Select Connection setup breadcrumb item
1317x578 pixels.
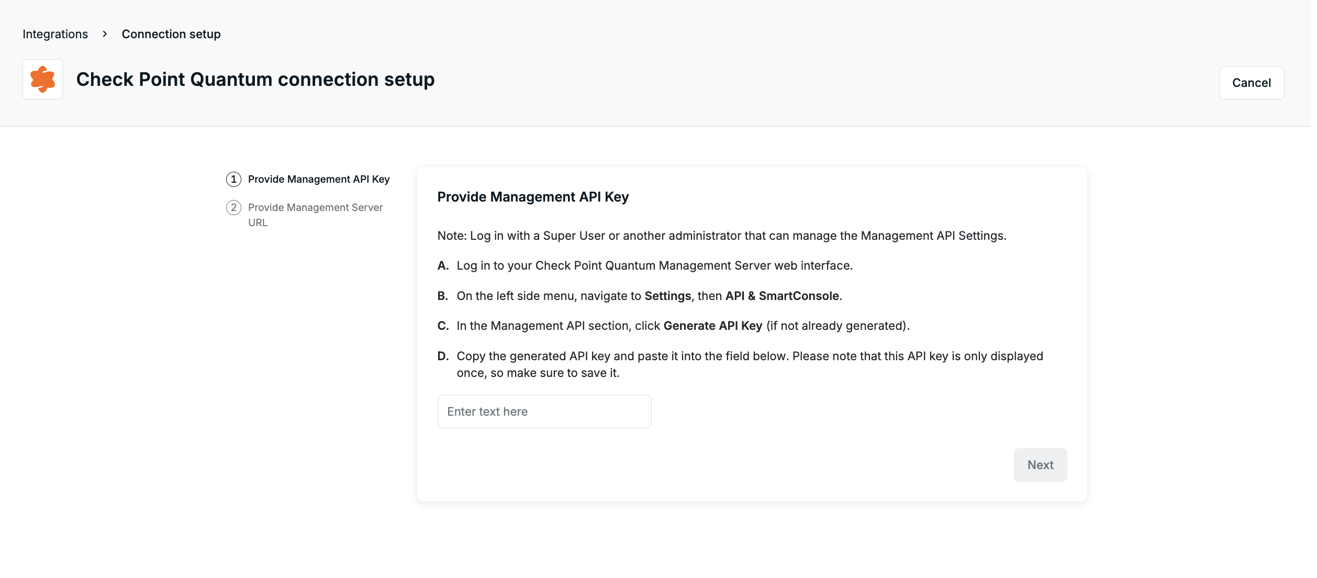coord(171,34)
